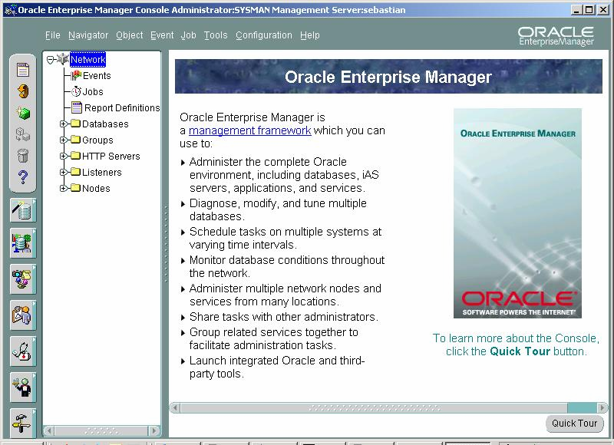Viewport: 614px width, 445px height.
Task: Open the database wizard wand drawer
Action: (23, 210)
